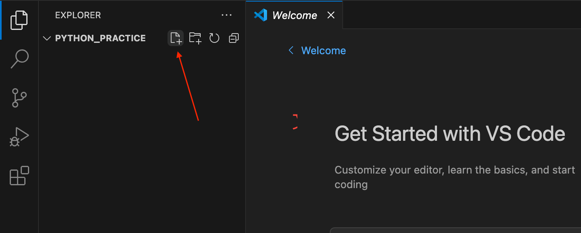Show the Extensions view

pos(19,176)
